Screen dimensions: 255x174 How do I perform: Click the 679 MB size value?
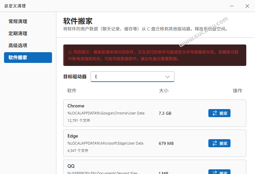coord(166,144)
